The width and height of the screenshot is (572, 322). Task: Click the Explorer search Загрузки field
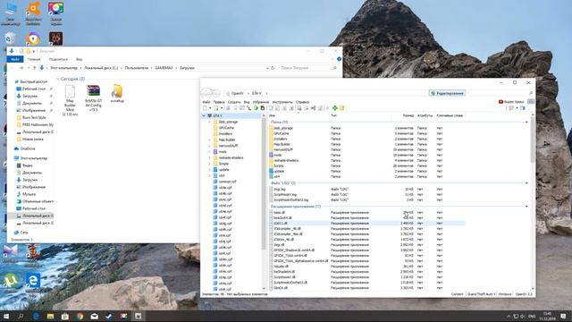tap(308, 68)
